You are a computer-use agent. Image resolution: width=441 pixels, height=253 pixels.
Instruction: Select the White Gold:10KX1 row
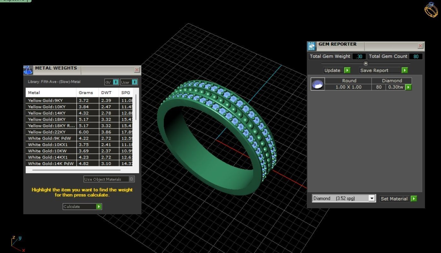pos(79,144)
